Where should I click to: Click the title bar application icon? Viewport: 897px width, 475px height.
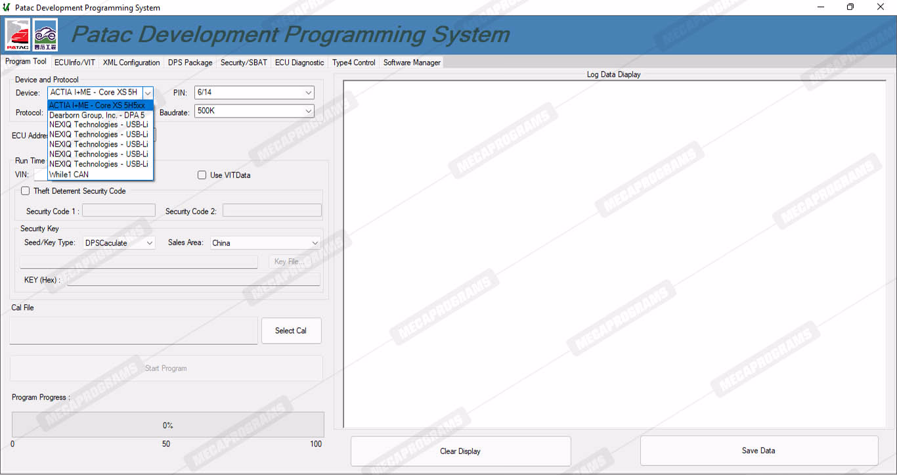point(7,7)
